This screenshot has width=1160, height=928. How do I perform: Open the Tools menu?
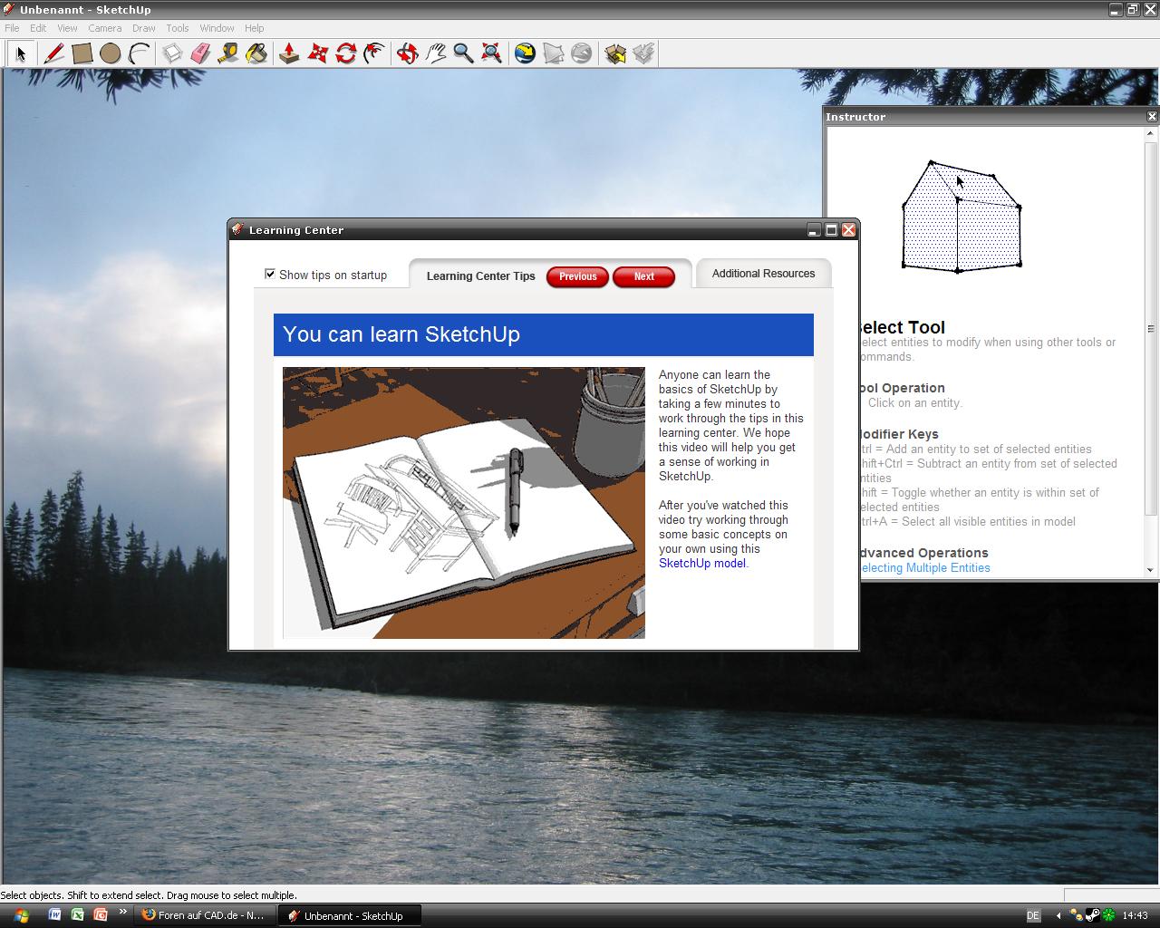click(x=178, y=28)
